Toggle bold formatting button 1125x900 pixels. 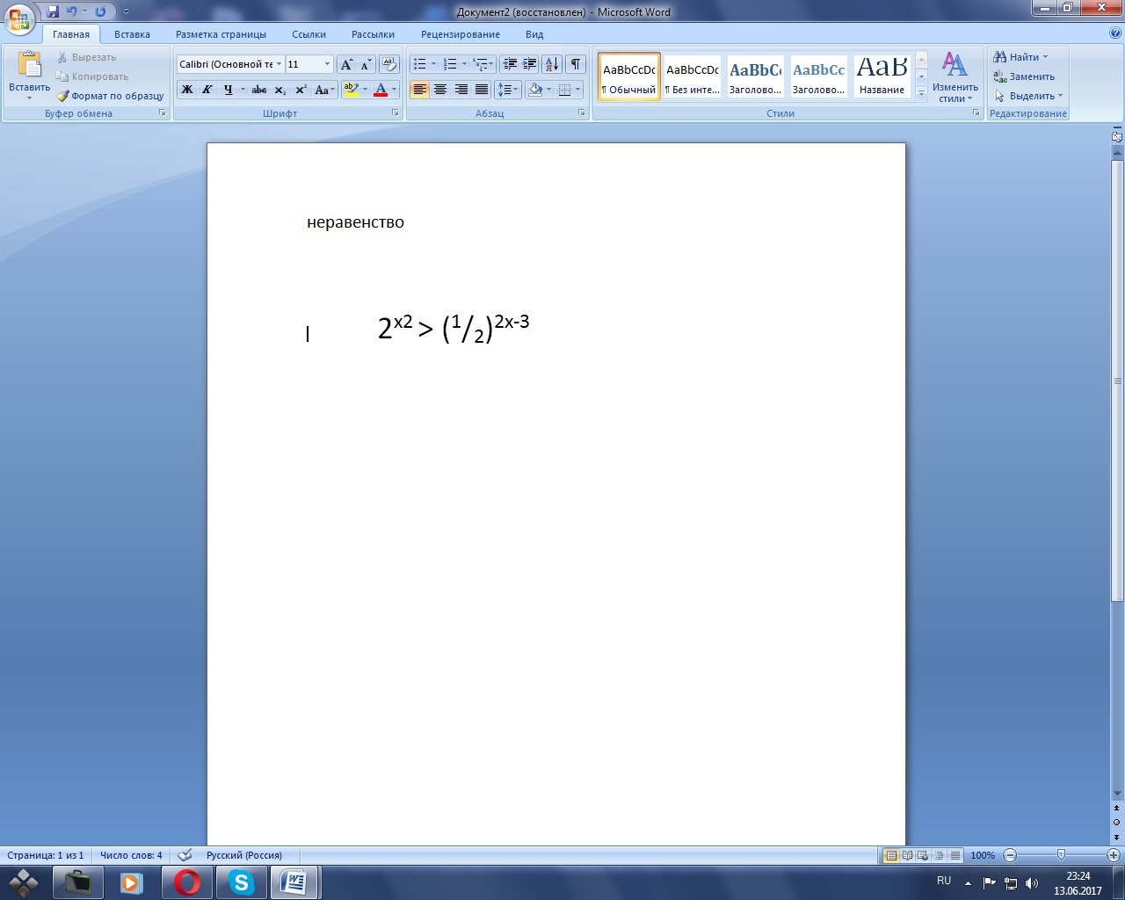click(186, 90)
